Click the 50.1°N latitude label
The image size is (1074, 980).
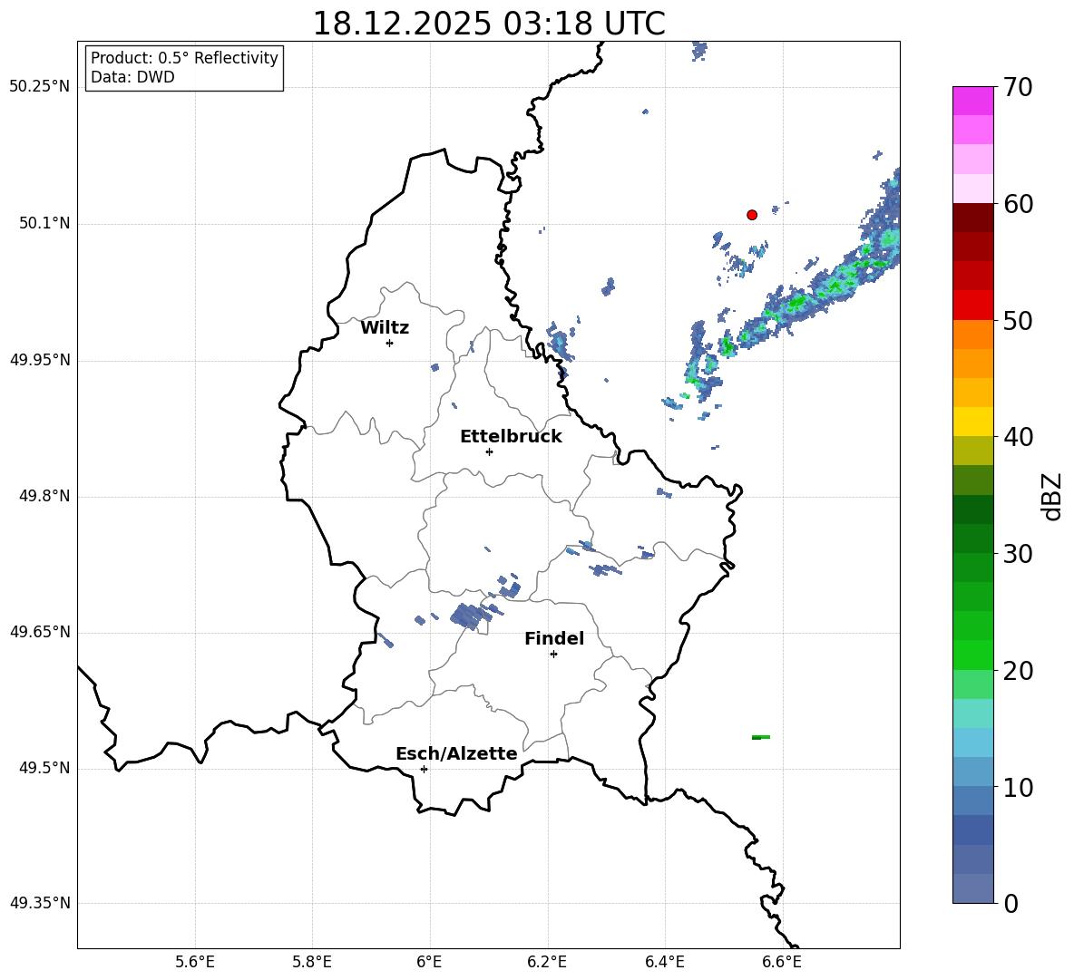point(44,223)
